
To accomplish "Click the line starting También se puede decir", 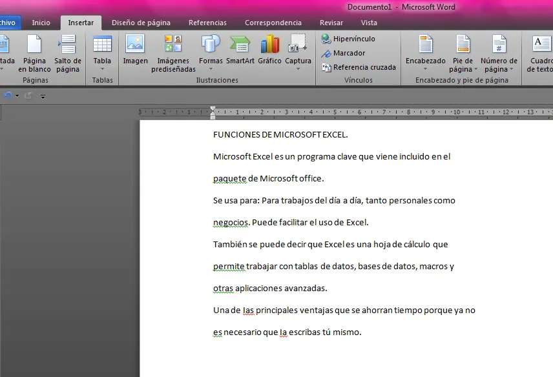I will 331,245.
